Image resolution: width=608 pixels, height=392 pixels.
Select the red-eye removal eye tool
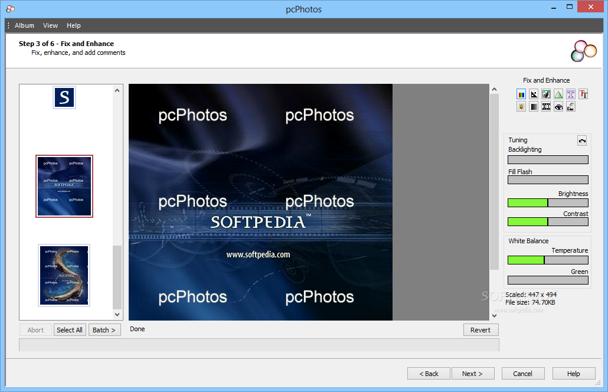pyautogui.click(x=558, y=107)
